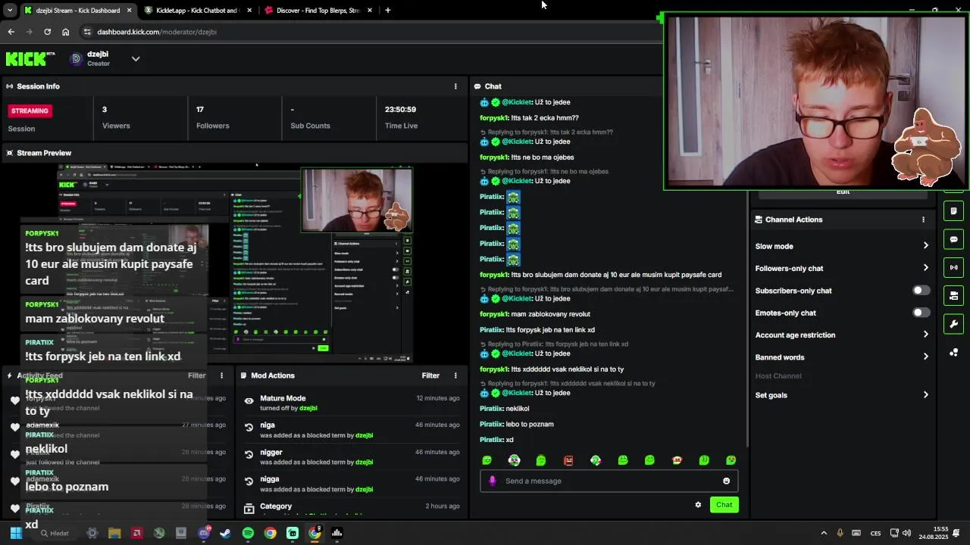Open Spotify from taskbar
Image resolution: width=970 pixels, height=545 pixels.
coord(248,533)
